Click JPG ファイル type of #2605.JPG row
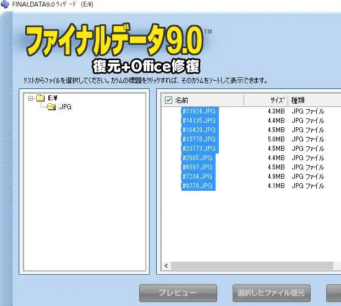 pos(308,158)
